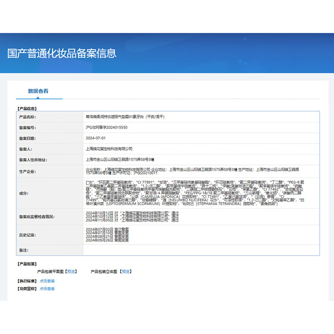Click the 2024年07月02日 首次备案 history entry

pyautogui.click(x=107, y=230)
